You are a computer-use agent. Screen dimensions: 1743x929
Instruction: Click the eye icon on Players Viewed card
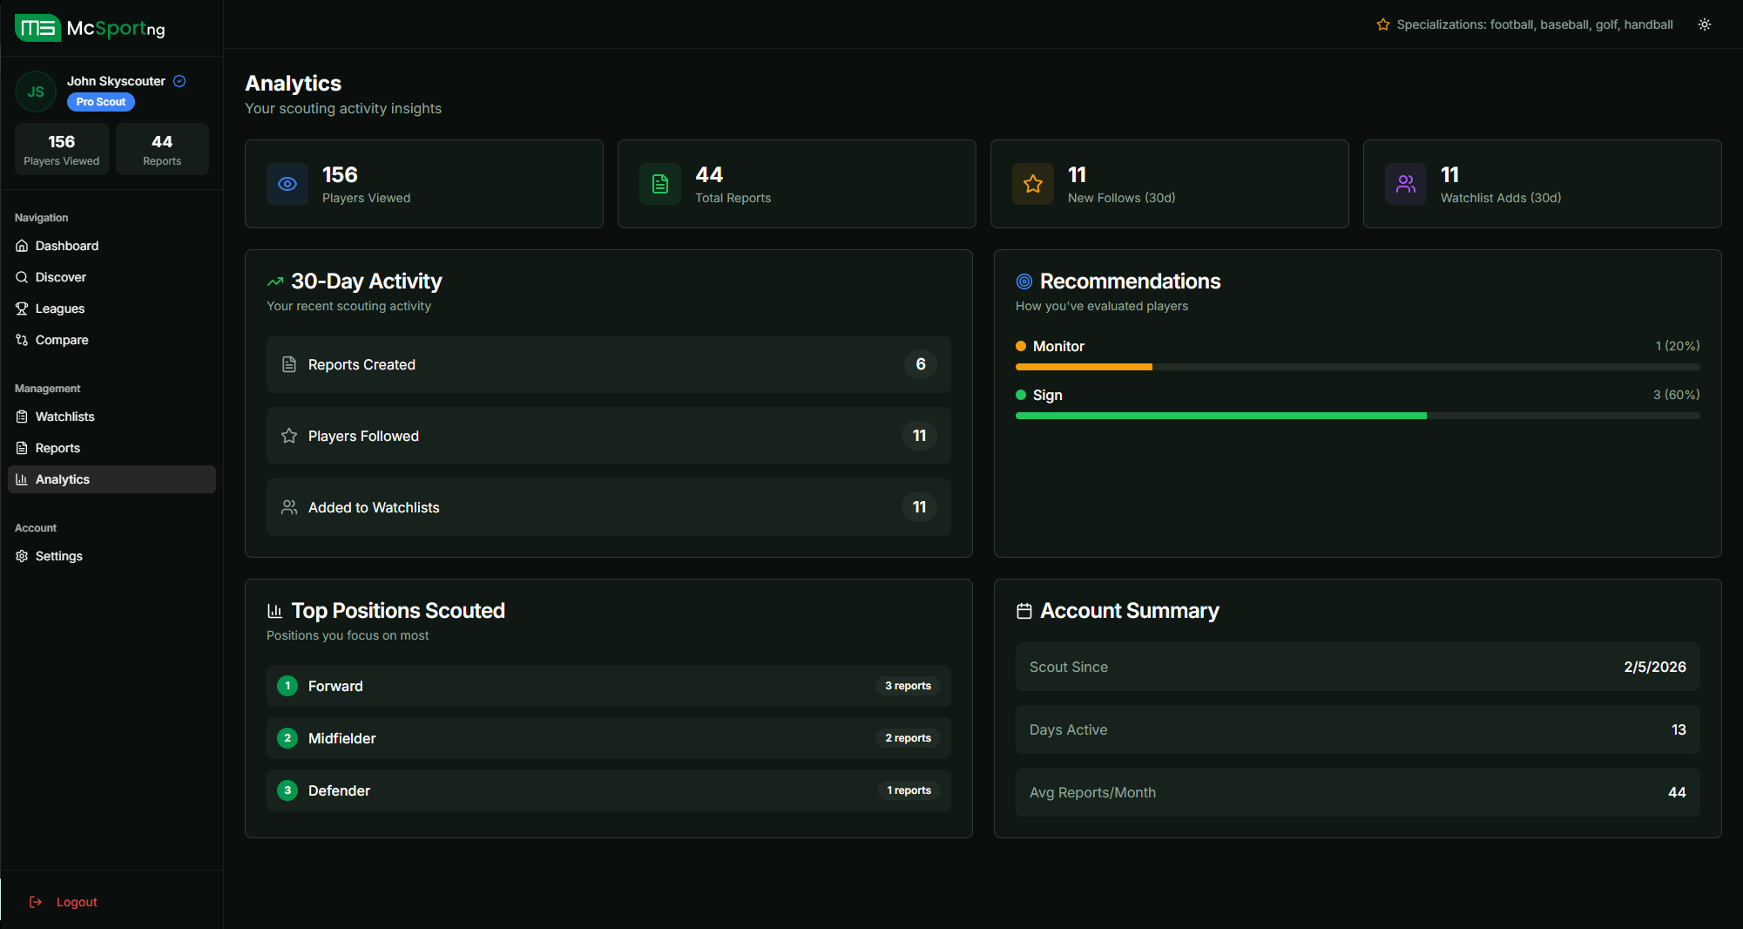click(287, 184)
